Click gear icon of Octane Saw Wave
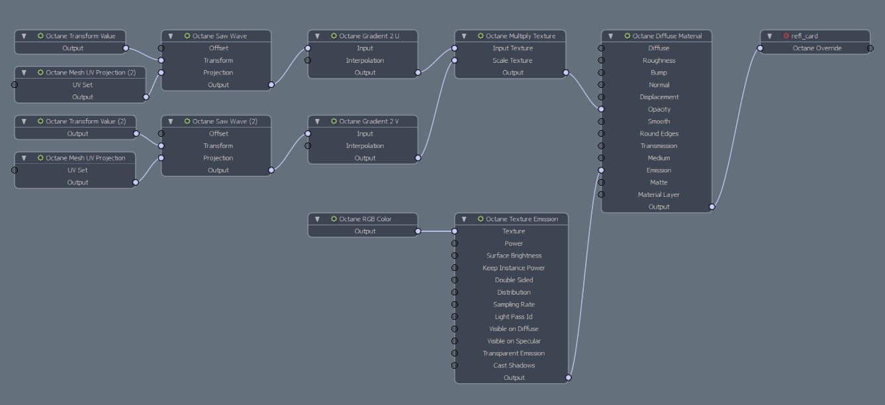The height and width of the screenshot is (405, 885). 187,36
